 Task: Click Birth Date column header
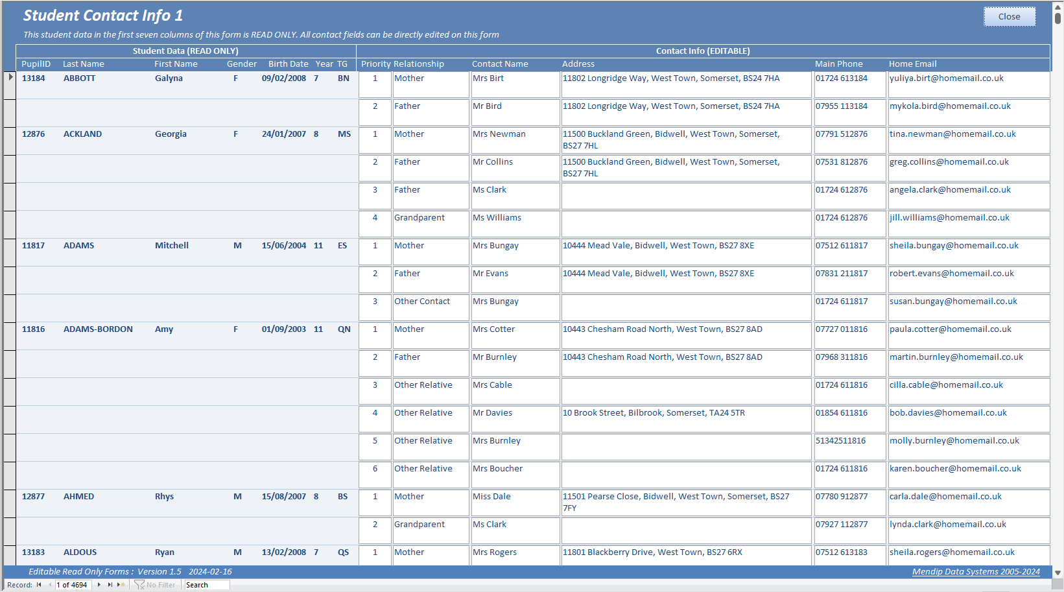pos(288,64)
